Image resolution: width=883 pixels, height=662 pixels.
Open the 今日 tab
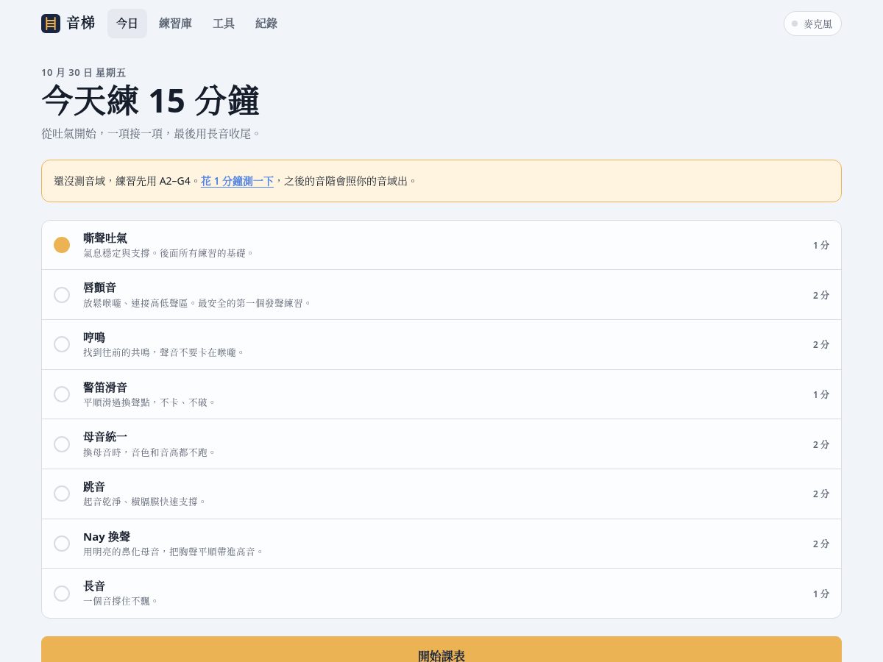click(x=127, y=24)
